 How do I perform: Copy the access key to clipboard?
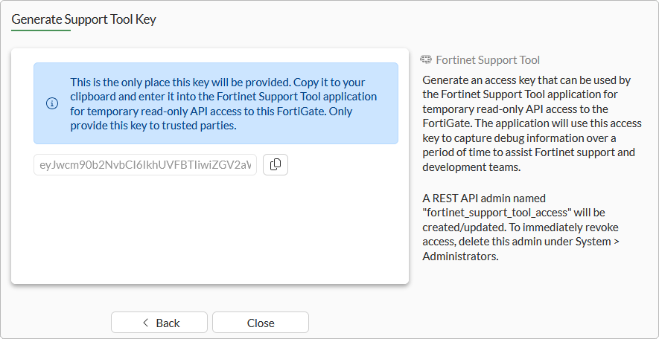point(276,164)
